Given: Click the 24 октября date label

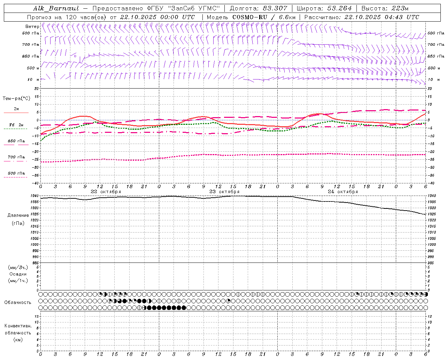Looking at the screenshot, I should click(343, 192).
